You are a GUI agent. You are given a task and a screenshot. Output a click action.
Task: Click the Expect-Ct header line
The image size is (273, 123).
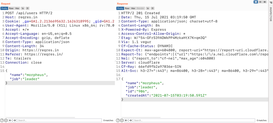click(195, 50)
